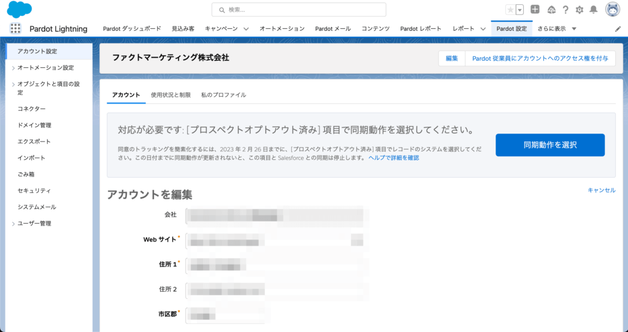Screen dimensions: 628x332
Task: Click the キャンセル link
Action: pos(602,191)
